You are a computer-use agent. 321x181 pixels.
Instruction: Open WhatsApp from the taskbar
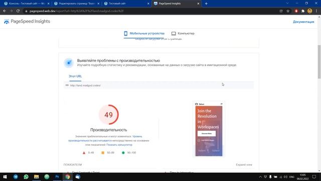26,177
